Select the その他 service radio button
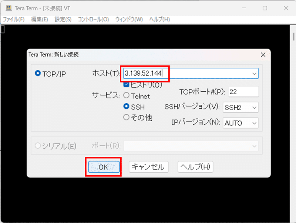Viewport: 296px width, 223px height. coord(126,117)
